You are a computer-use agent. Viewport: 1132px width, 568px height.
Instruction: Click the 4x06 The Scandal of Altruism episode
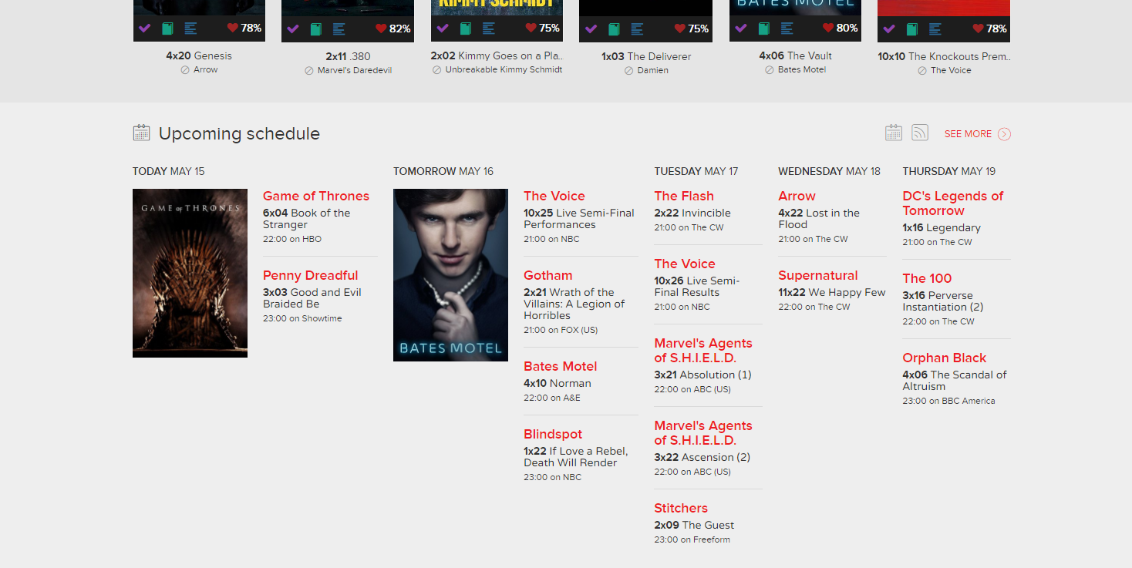(955, 381)
